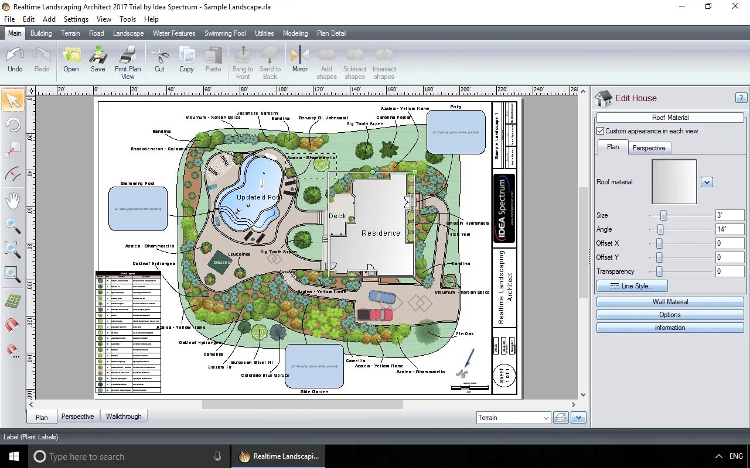Click the Windows search box in taskbar
Image resolution: width=750 pixels, height=468 pixels.
[x=128, y=456]
